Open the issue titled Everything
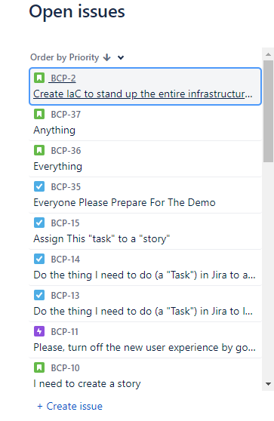The width and height of the screenshot is (274, 421). click(58, 167)
